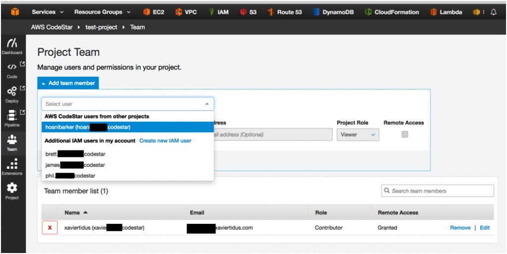
Task: Click Edit for xaviertidus
Action: point(485,228)
